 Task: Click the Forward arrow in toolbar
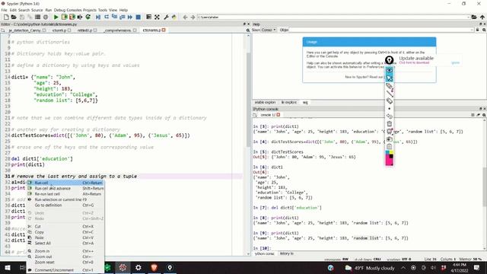pyautogui.click(x=193, y=17)
